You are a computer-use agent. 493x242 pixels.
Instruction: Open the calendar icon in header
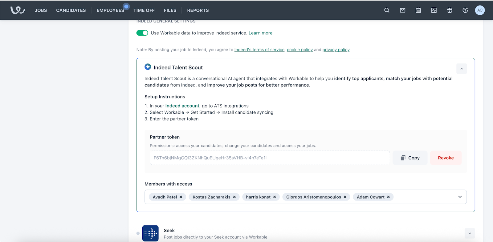tap(418, 10)
